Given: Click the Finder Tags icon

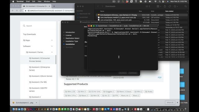Looking at the screenshot, I should tap(170, 6).
